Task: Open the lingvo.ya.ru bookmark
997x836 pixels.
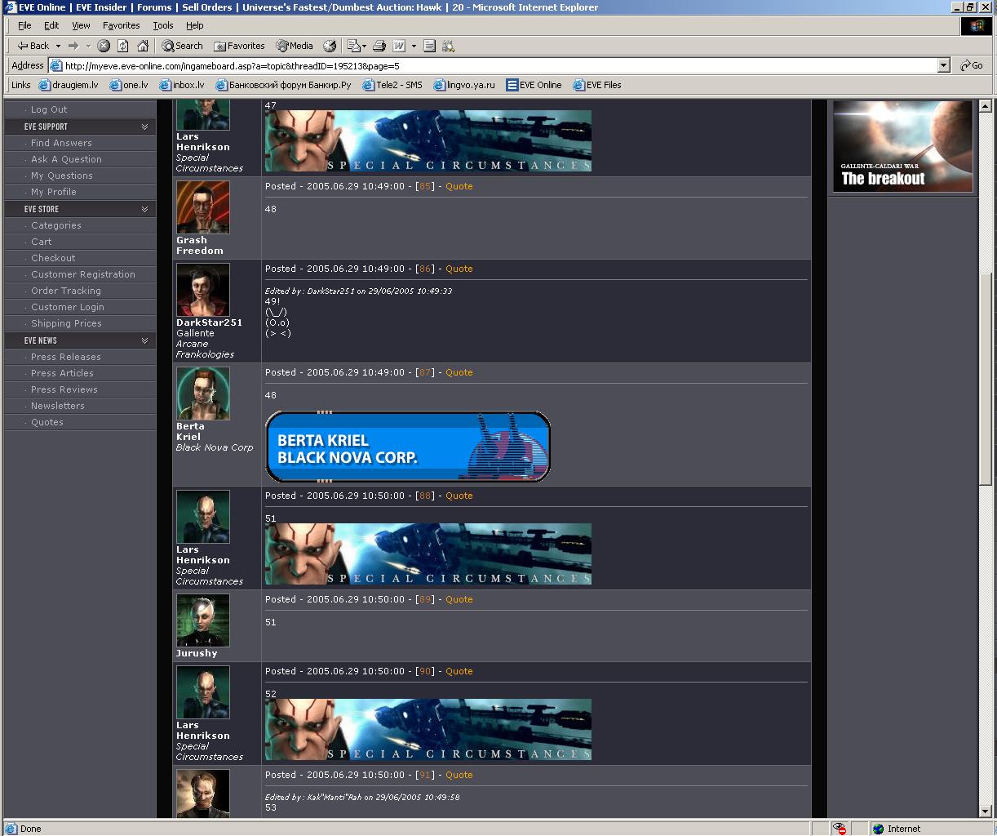Action: click(x=464, y=85)
